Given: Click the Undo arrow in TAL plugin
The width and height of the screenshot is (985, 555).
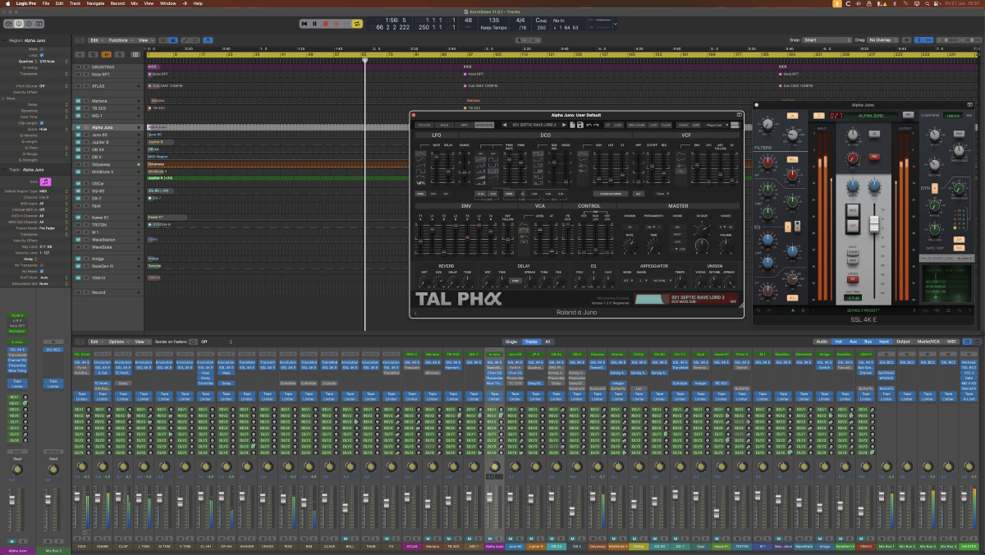Looking at the screenshot, I should pyautogui.click(x=589, y=125).
